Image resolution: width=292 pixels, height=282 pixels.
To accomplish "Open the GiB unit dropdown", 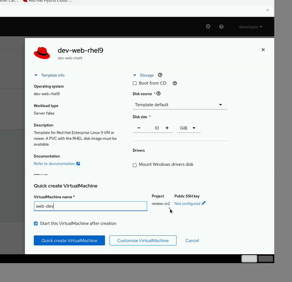I will pyautogui.click(x=189, y=128).
